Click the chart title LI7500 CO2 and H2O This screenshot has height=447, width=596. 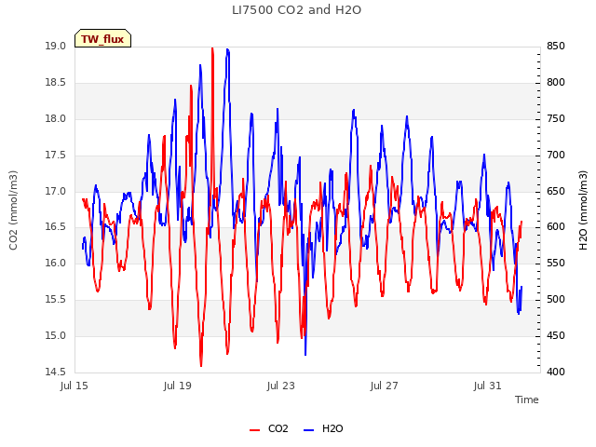(296, 10)
